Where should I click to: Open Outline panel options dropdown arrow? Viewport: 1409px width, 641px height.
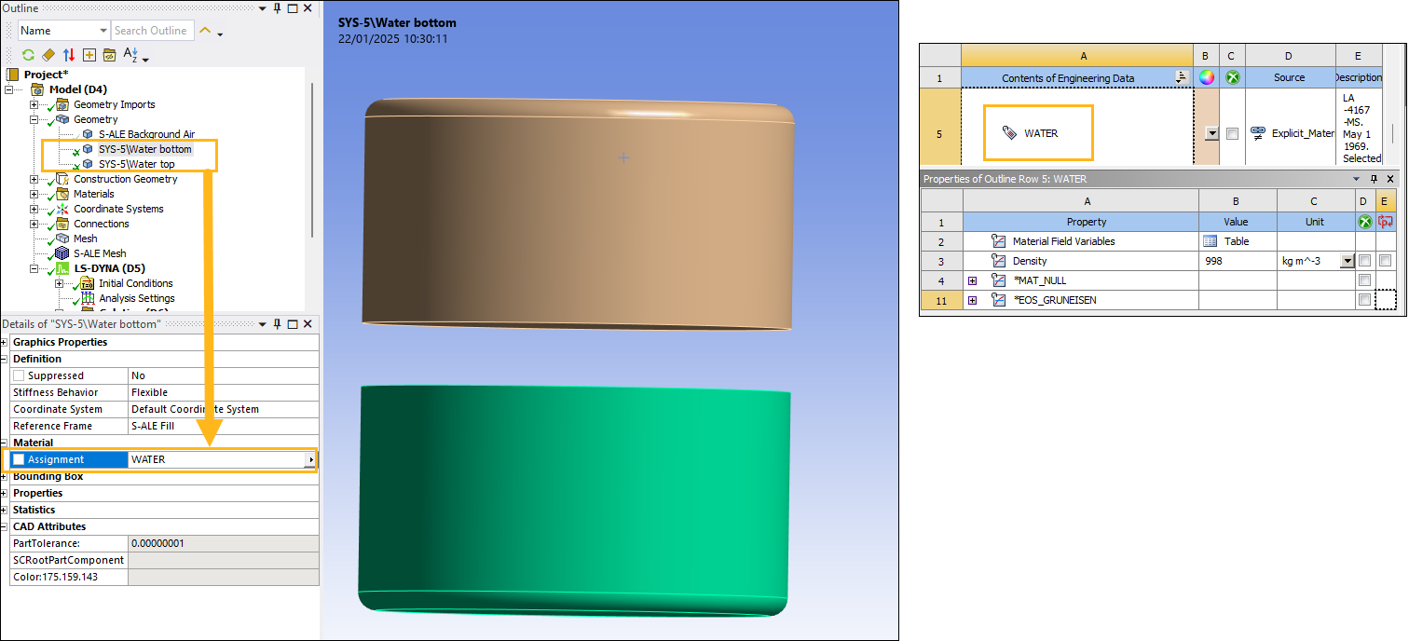point(262,8)
